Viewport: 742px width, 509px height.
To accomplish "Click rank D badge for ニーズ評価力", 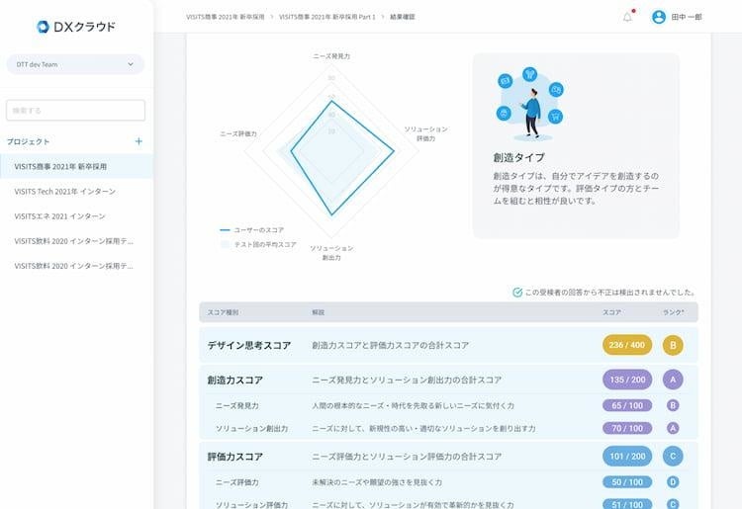I will pyautogui.click(x=673, y=482).
